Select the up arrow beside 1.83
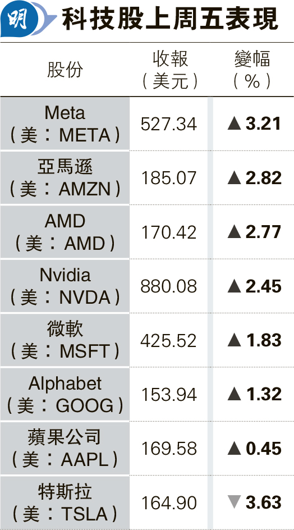 pos(234,340)
